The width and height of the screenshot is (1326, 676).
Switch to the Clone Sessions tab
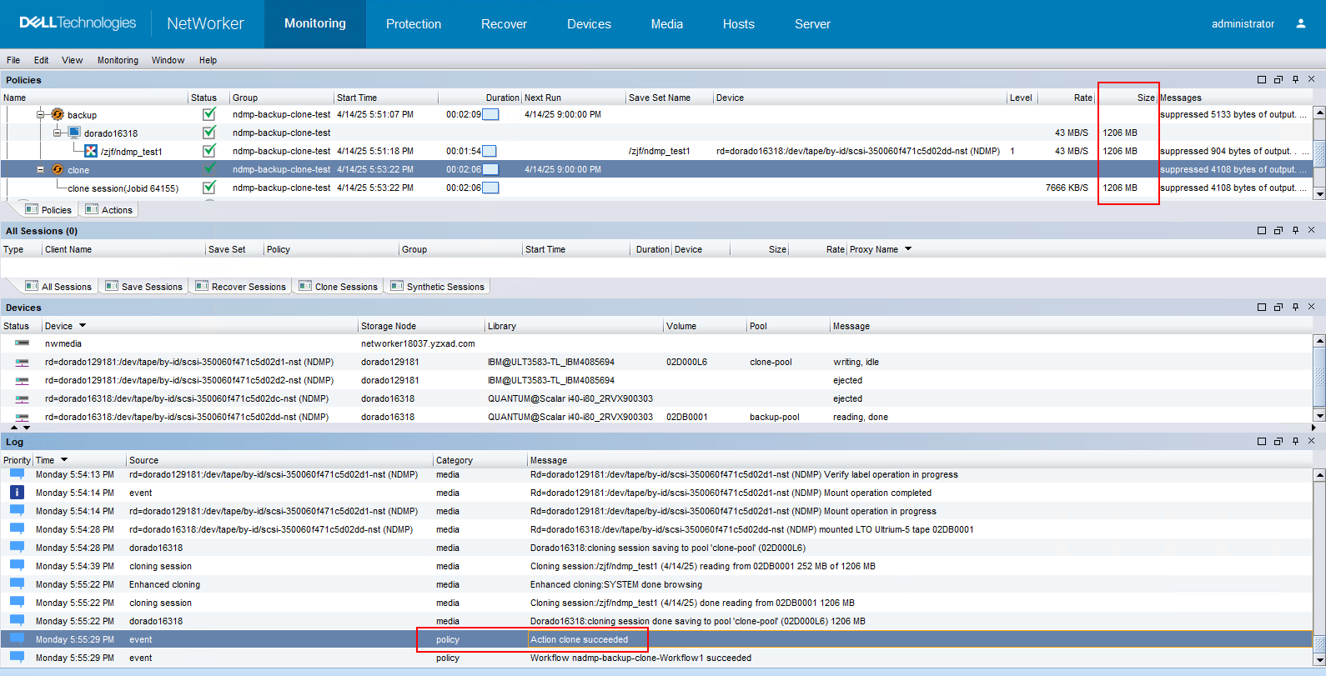tap(338, 286)
